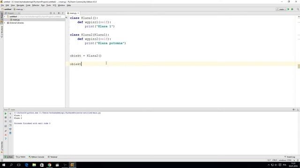
Task: Open the Help menu
Action: [x=69, y=5]
